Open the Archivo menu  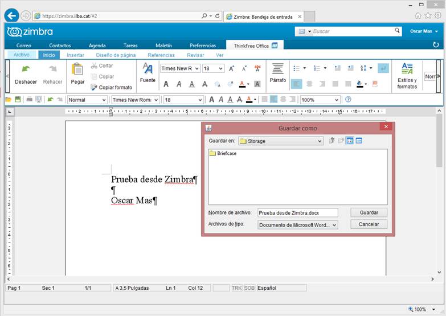[22, 55]
